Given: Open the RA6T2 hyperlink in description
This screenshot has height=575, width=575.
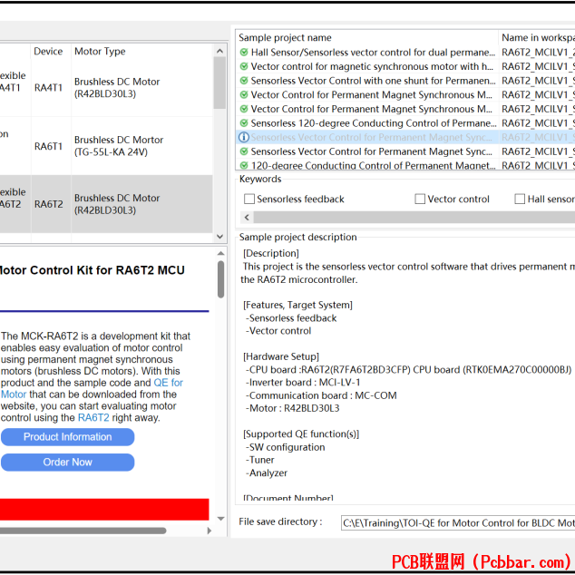Looking at the screenshot, I should coord(93,418).
